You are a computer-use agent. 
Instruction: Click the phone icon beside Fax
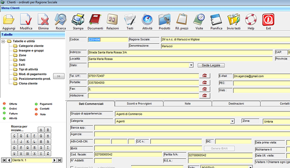[x=204, y=89]
